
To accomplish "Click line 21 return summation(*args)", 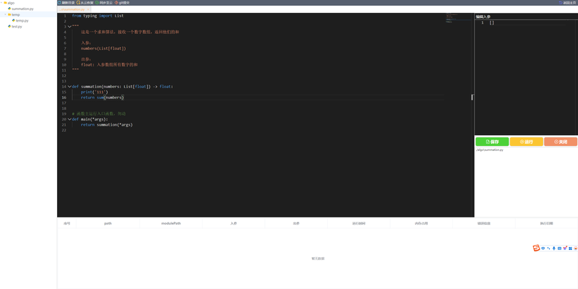I will pos(107,125).
